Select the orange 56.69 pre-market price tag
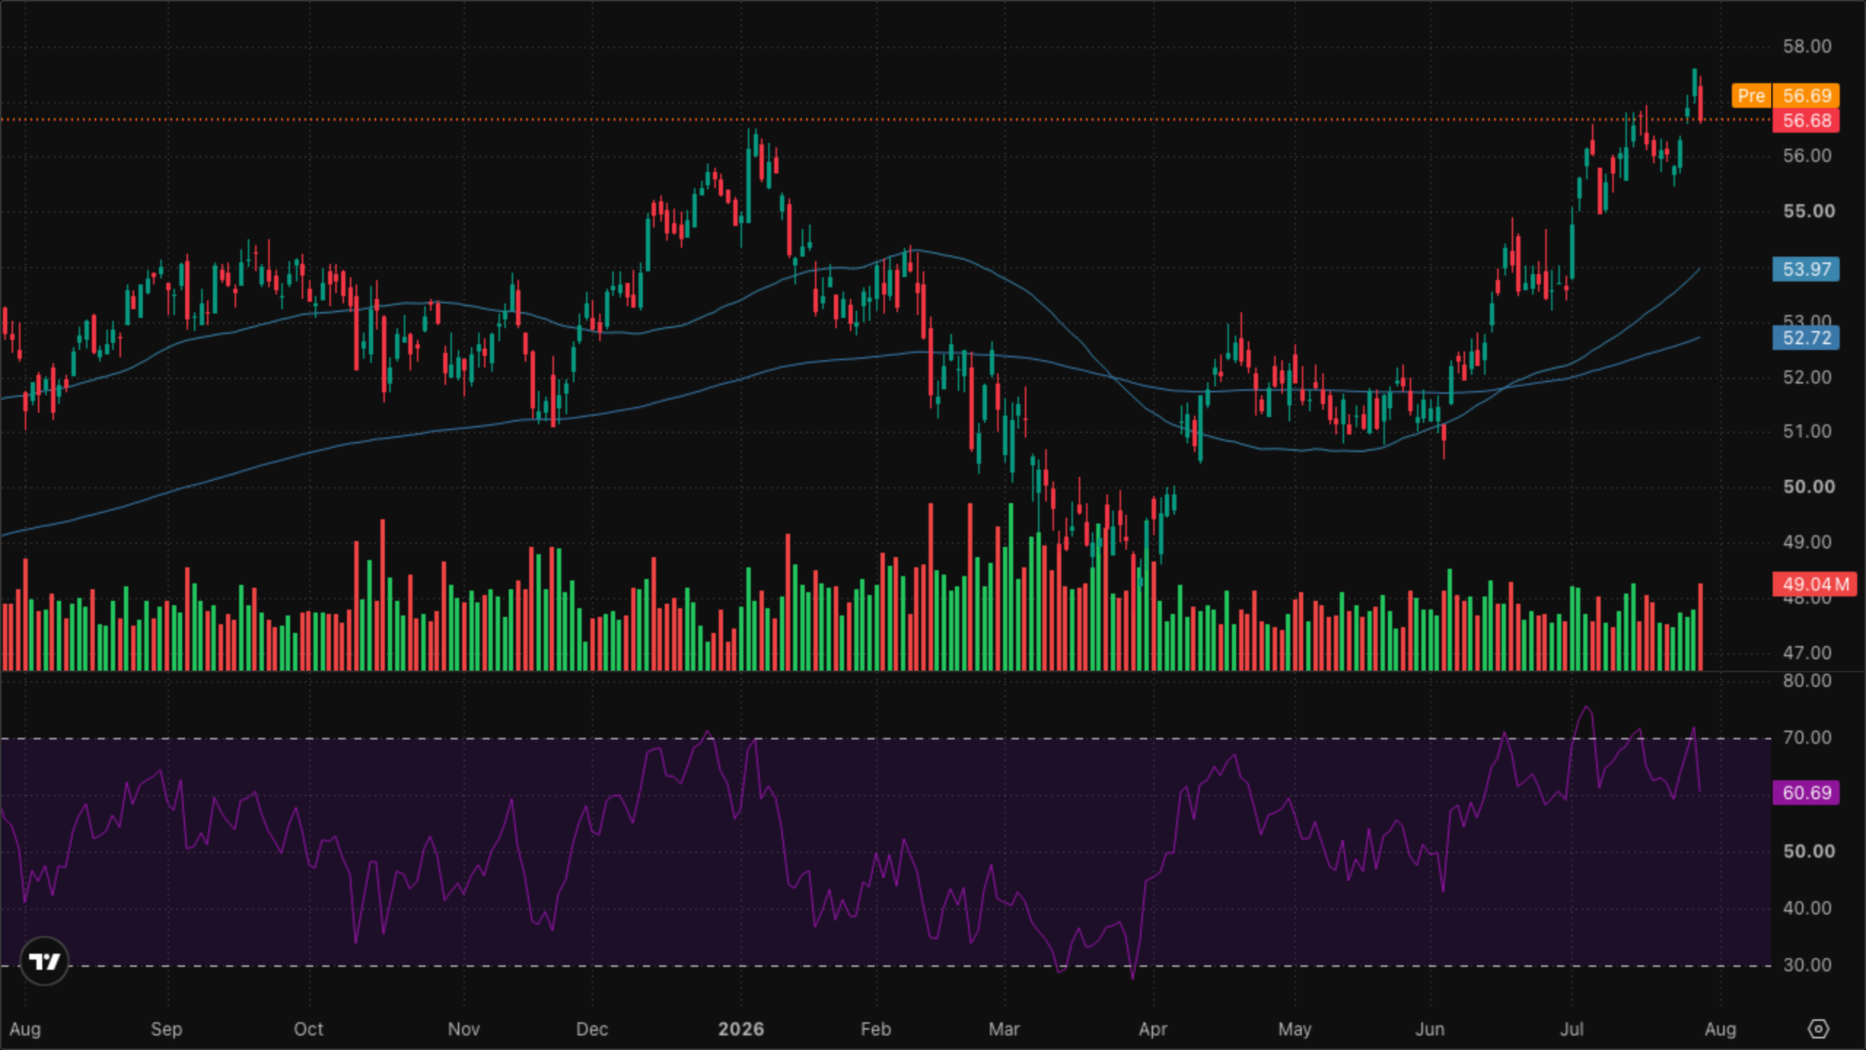The image size is (1866, 1050). coord(1806,96)
